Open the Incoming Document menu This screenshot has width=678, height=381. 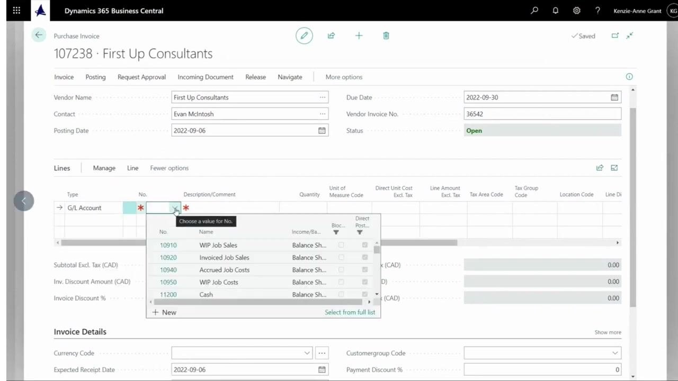click(x=206, y=77)
